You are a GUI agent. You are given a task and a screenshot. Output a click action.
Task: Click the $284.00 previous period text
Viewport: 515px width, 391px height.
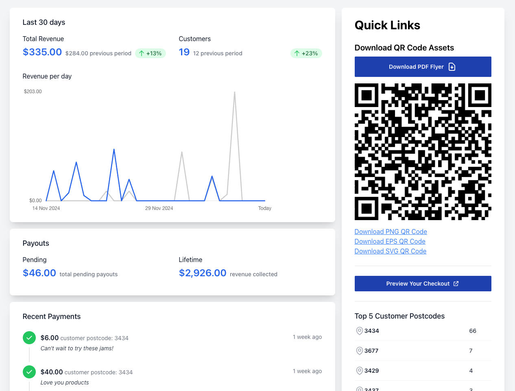coord(98,53)
